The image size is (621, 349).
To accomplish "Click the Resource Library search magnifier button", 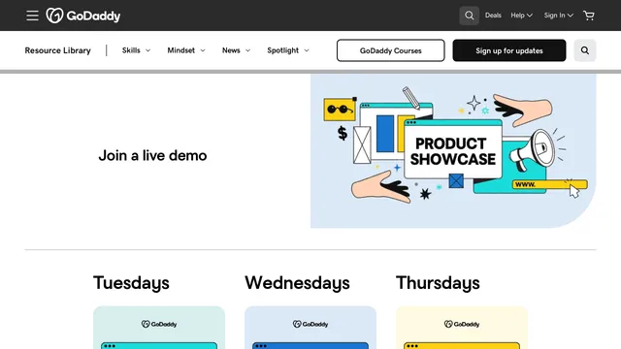I will click(x=584, y=50).
